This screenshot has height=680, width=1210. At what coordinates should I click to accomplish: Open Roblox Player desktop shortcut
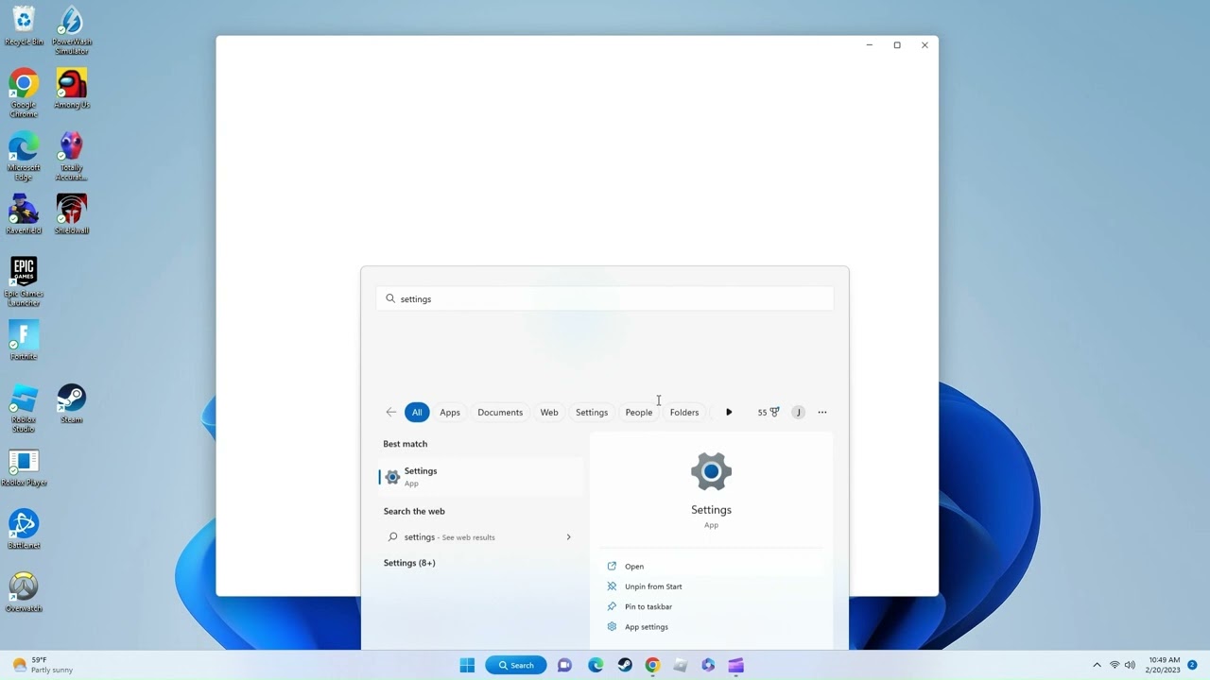tap(24, 467)
